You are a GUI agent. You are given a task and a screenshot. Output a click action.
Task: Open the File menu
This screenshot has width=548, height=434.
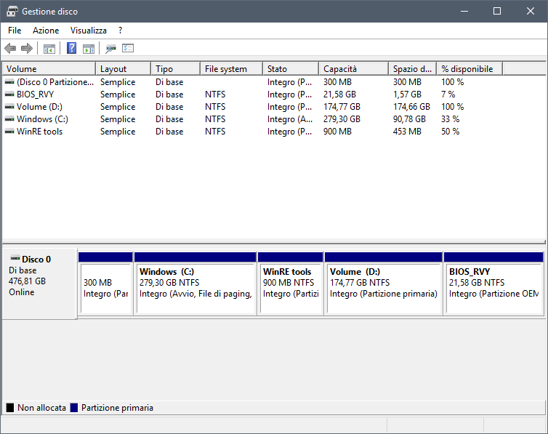click(15, 31)
